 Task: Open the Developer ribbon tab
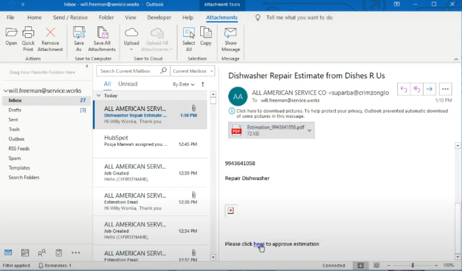(x=159, y=18)
